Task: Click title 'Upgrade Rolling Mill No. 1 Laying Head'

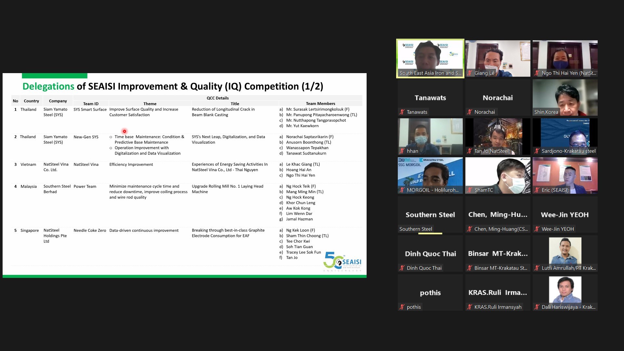Action: point(227,186)
